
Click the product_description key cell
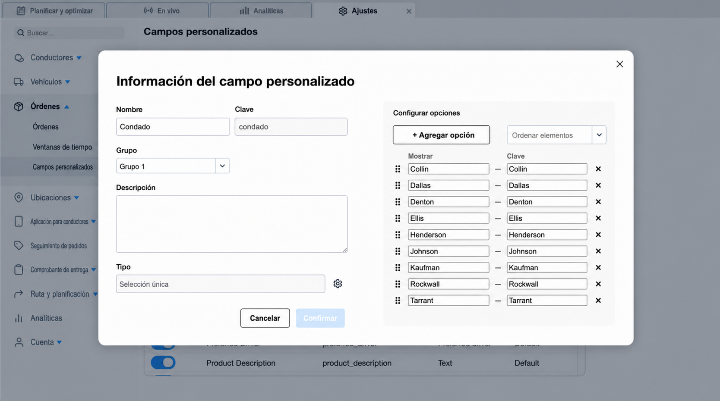[357, 363]
